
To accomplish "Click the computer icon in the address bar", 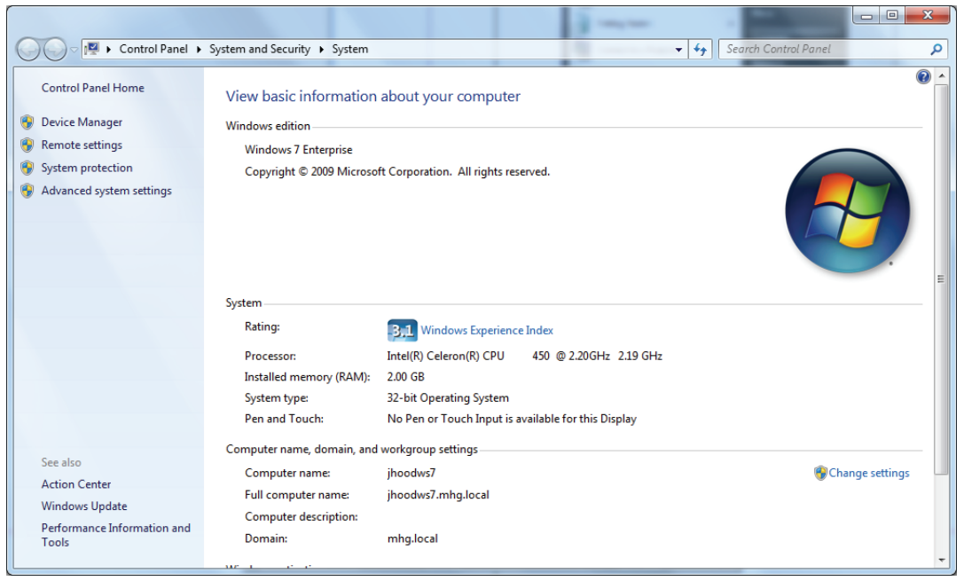I will [x=90, y=49].
